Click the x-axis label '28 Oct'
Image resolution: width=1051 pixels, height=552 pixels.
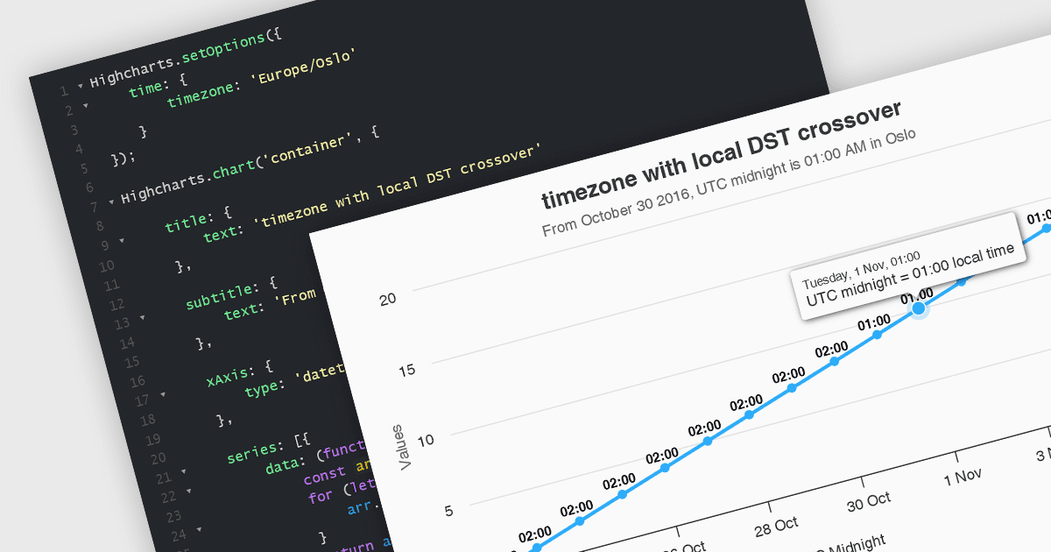pyautogui.click(x=776, y=527)
